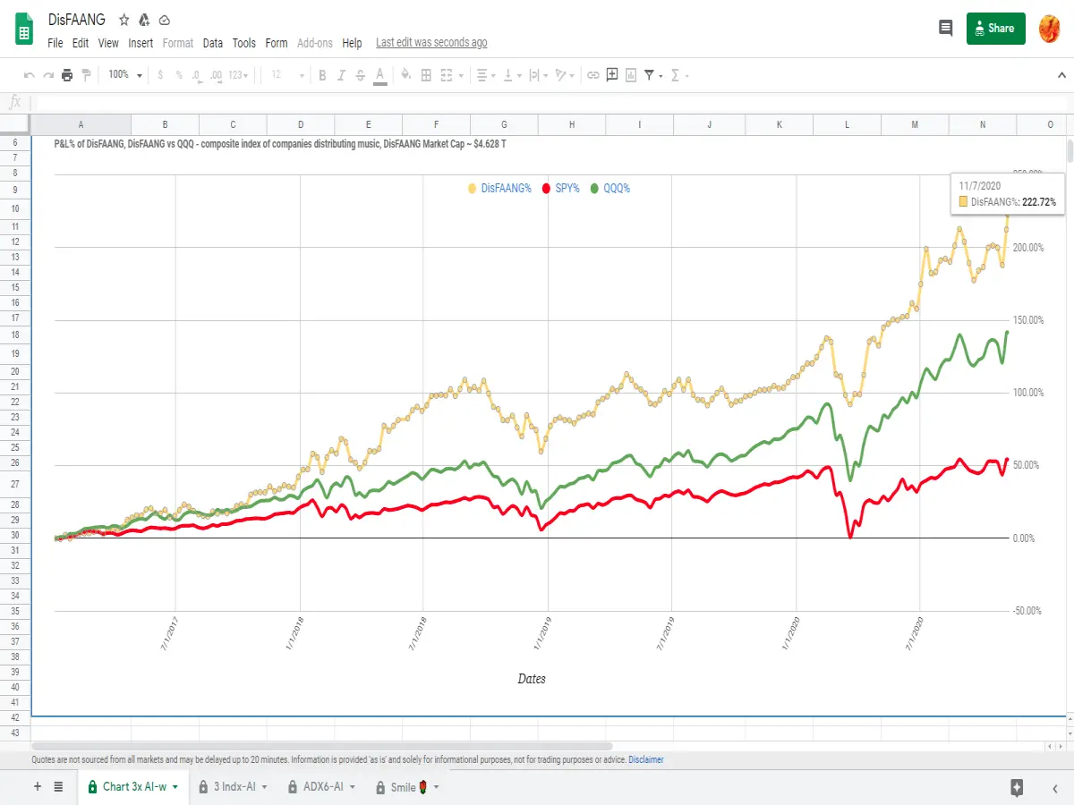The width and height of the screenshot is (1074, 805).
Task: Select row 20 header
Action: tap(15, 370)
